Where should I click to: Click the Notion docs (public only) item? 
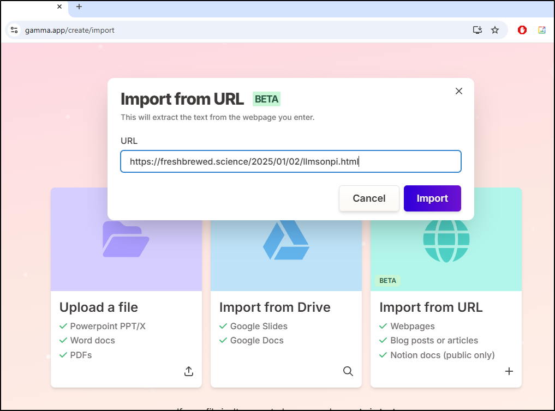pos(443,355)
